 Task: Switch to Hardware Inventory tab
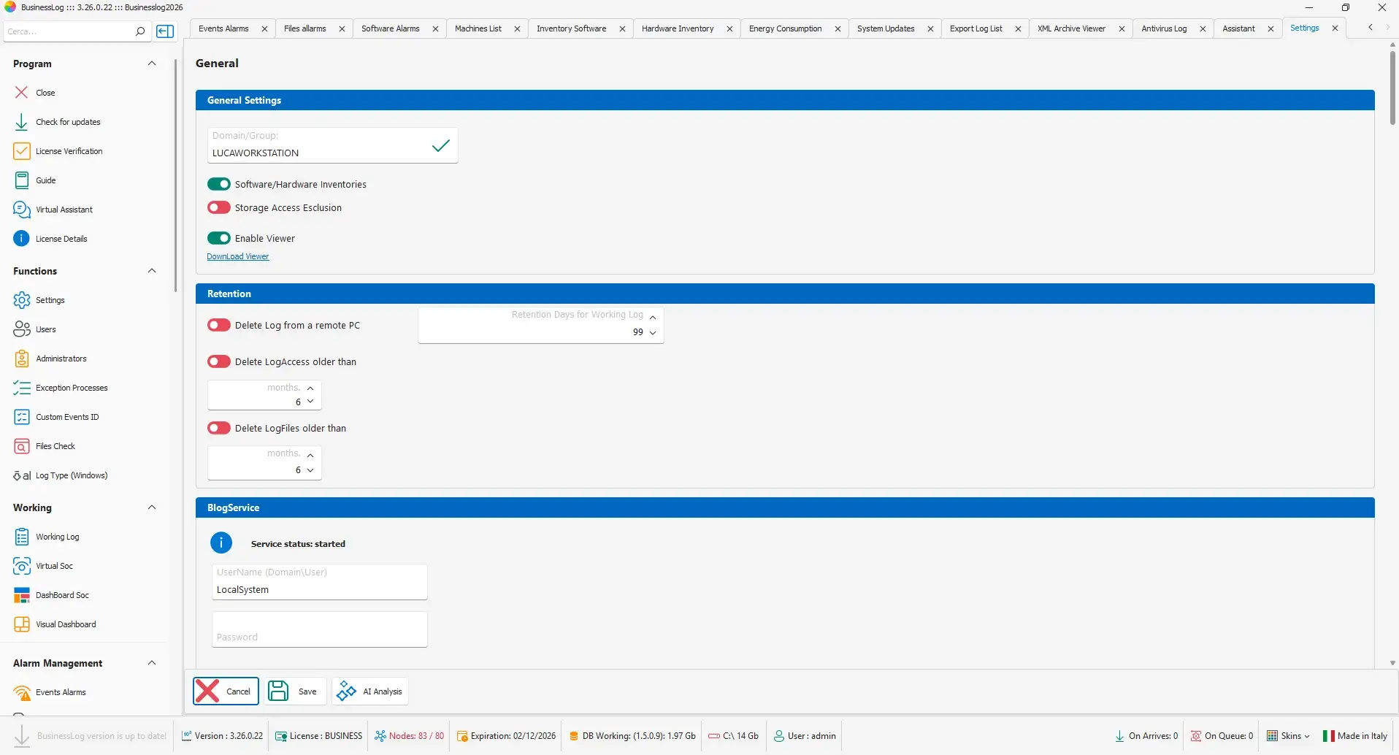click(x=677, y=28)
